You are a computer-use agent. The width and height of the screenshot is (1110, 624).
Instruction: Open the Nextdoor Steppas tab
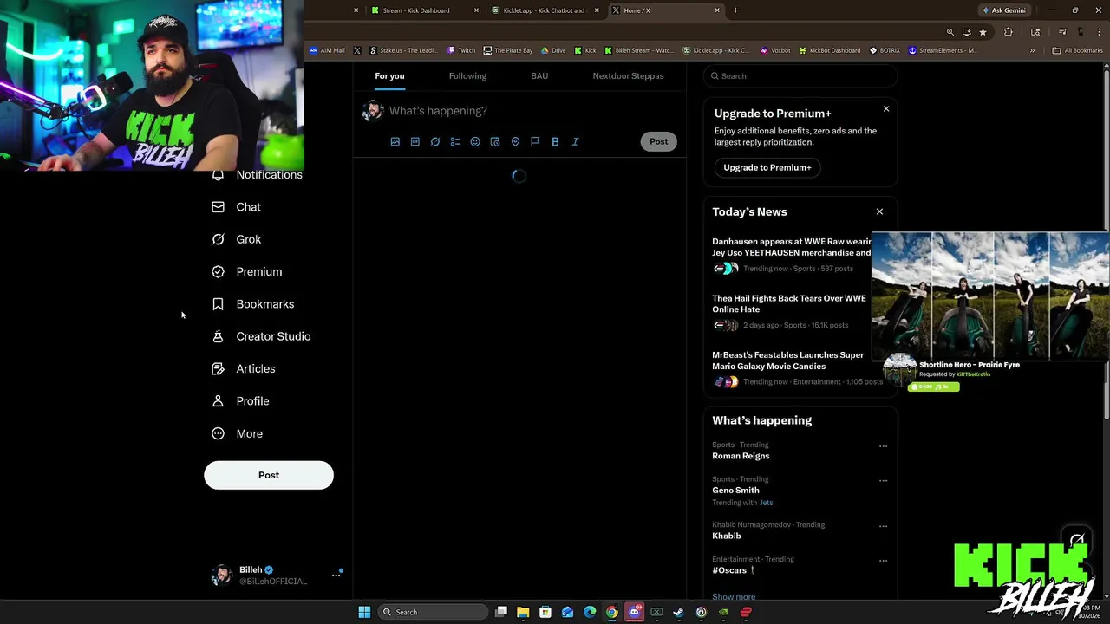pos(628,75)
